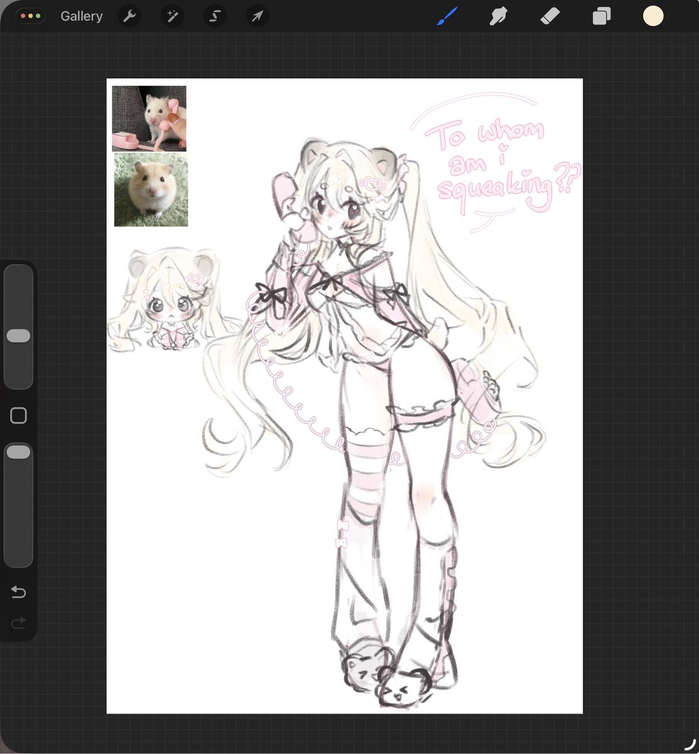Select the Smudge tool
The width and height of the screenshot is (699, 754).
(x=498, y=16)
